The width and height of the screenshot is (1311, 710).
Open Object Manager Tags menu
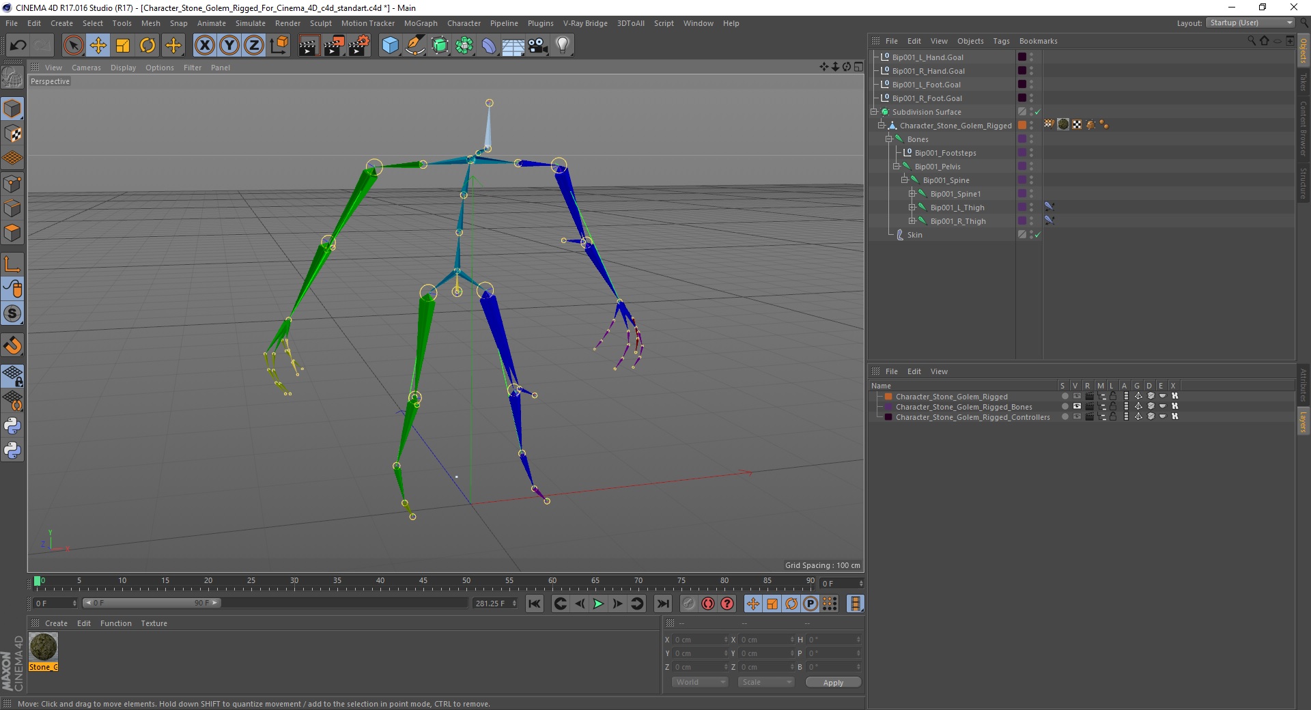pyautogui.click(x=1001, y=41)
